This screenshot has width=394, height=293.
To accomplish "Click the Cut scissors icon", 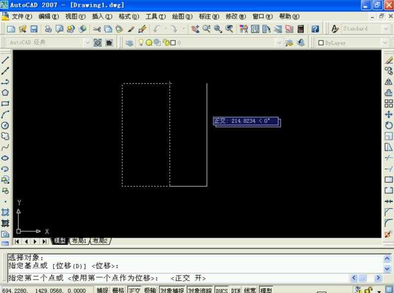I will pos(97,29).
